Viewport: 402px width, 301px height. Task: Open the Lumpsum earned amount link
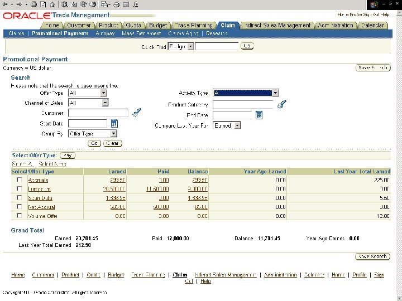click(x=114, y=189)
